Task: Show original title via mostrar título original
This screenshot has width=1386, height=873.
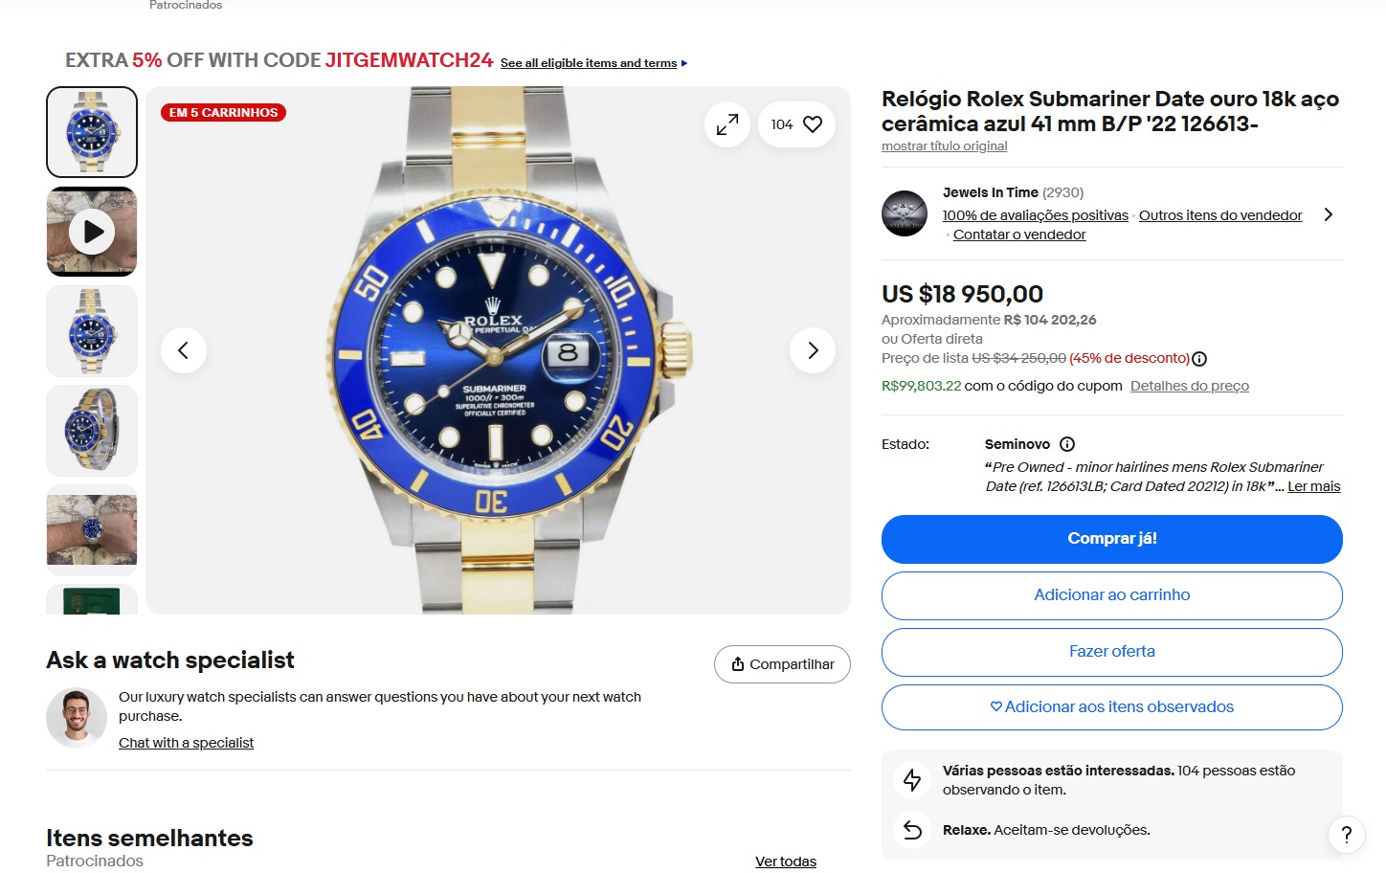Action: (944, 146)
